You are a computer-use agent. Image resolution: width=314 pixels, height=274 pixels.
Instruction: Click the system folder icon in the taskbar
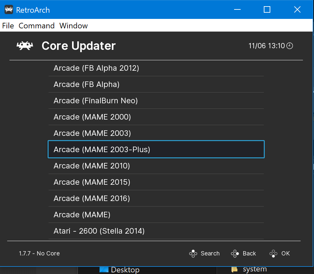tap(234, 269)
